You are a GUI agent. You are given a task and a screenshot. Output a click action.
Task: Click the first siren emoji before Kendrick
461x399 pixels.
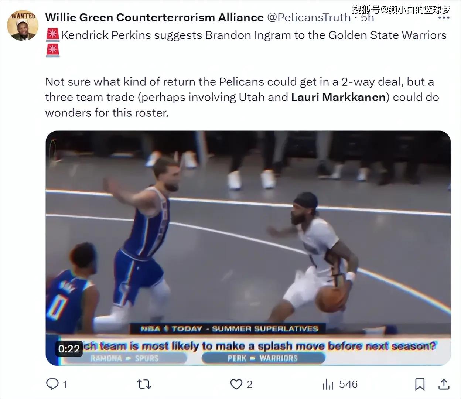52,35
